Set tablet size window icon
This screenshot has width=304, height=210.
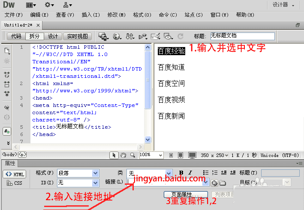[181, 155]
